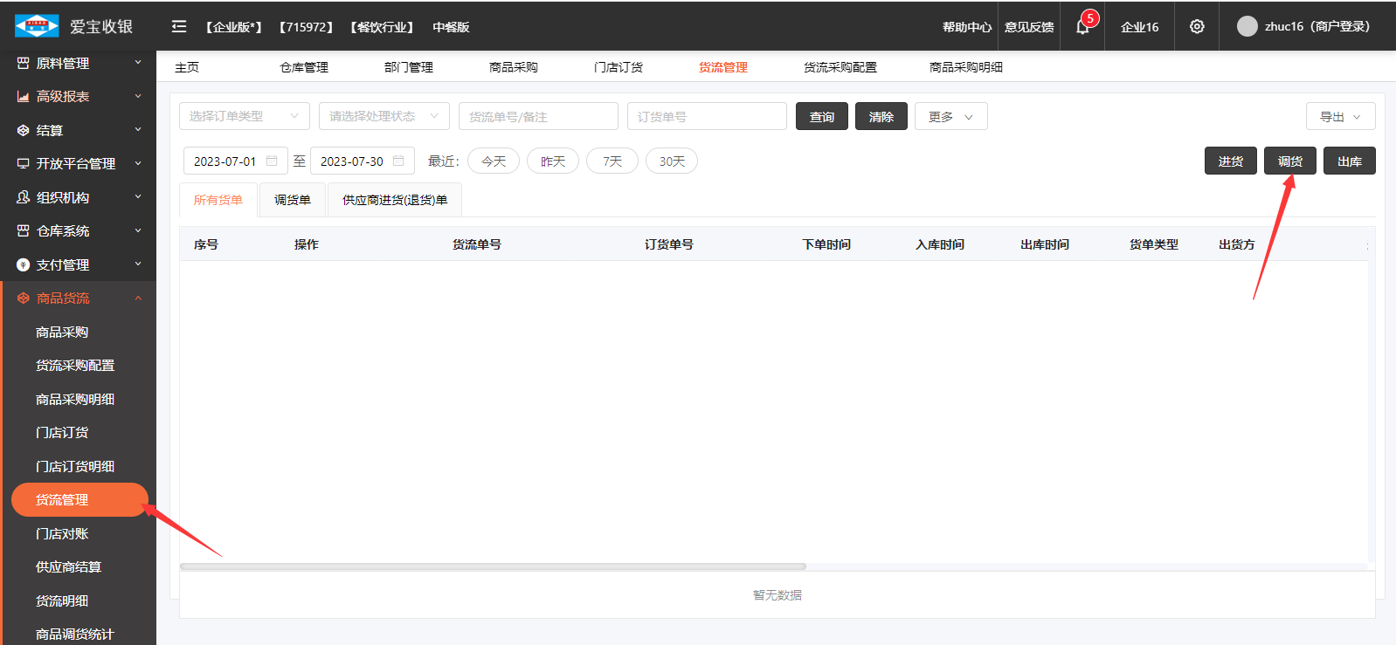Select the 7天 quick range option
1396x645 pixels.
(x=612, y=161)
